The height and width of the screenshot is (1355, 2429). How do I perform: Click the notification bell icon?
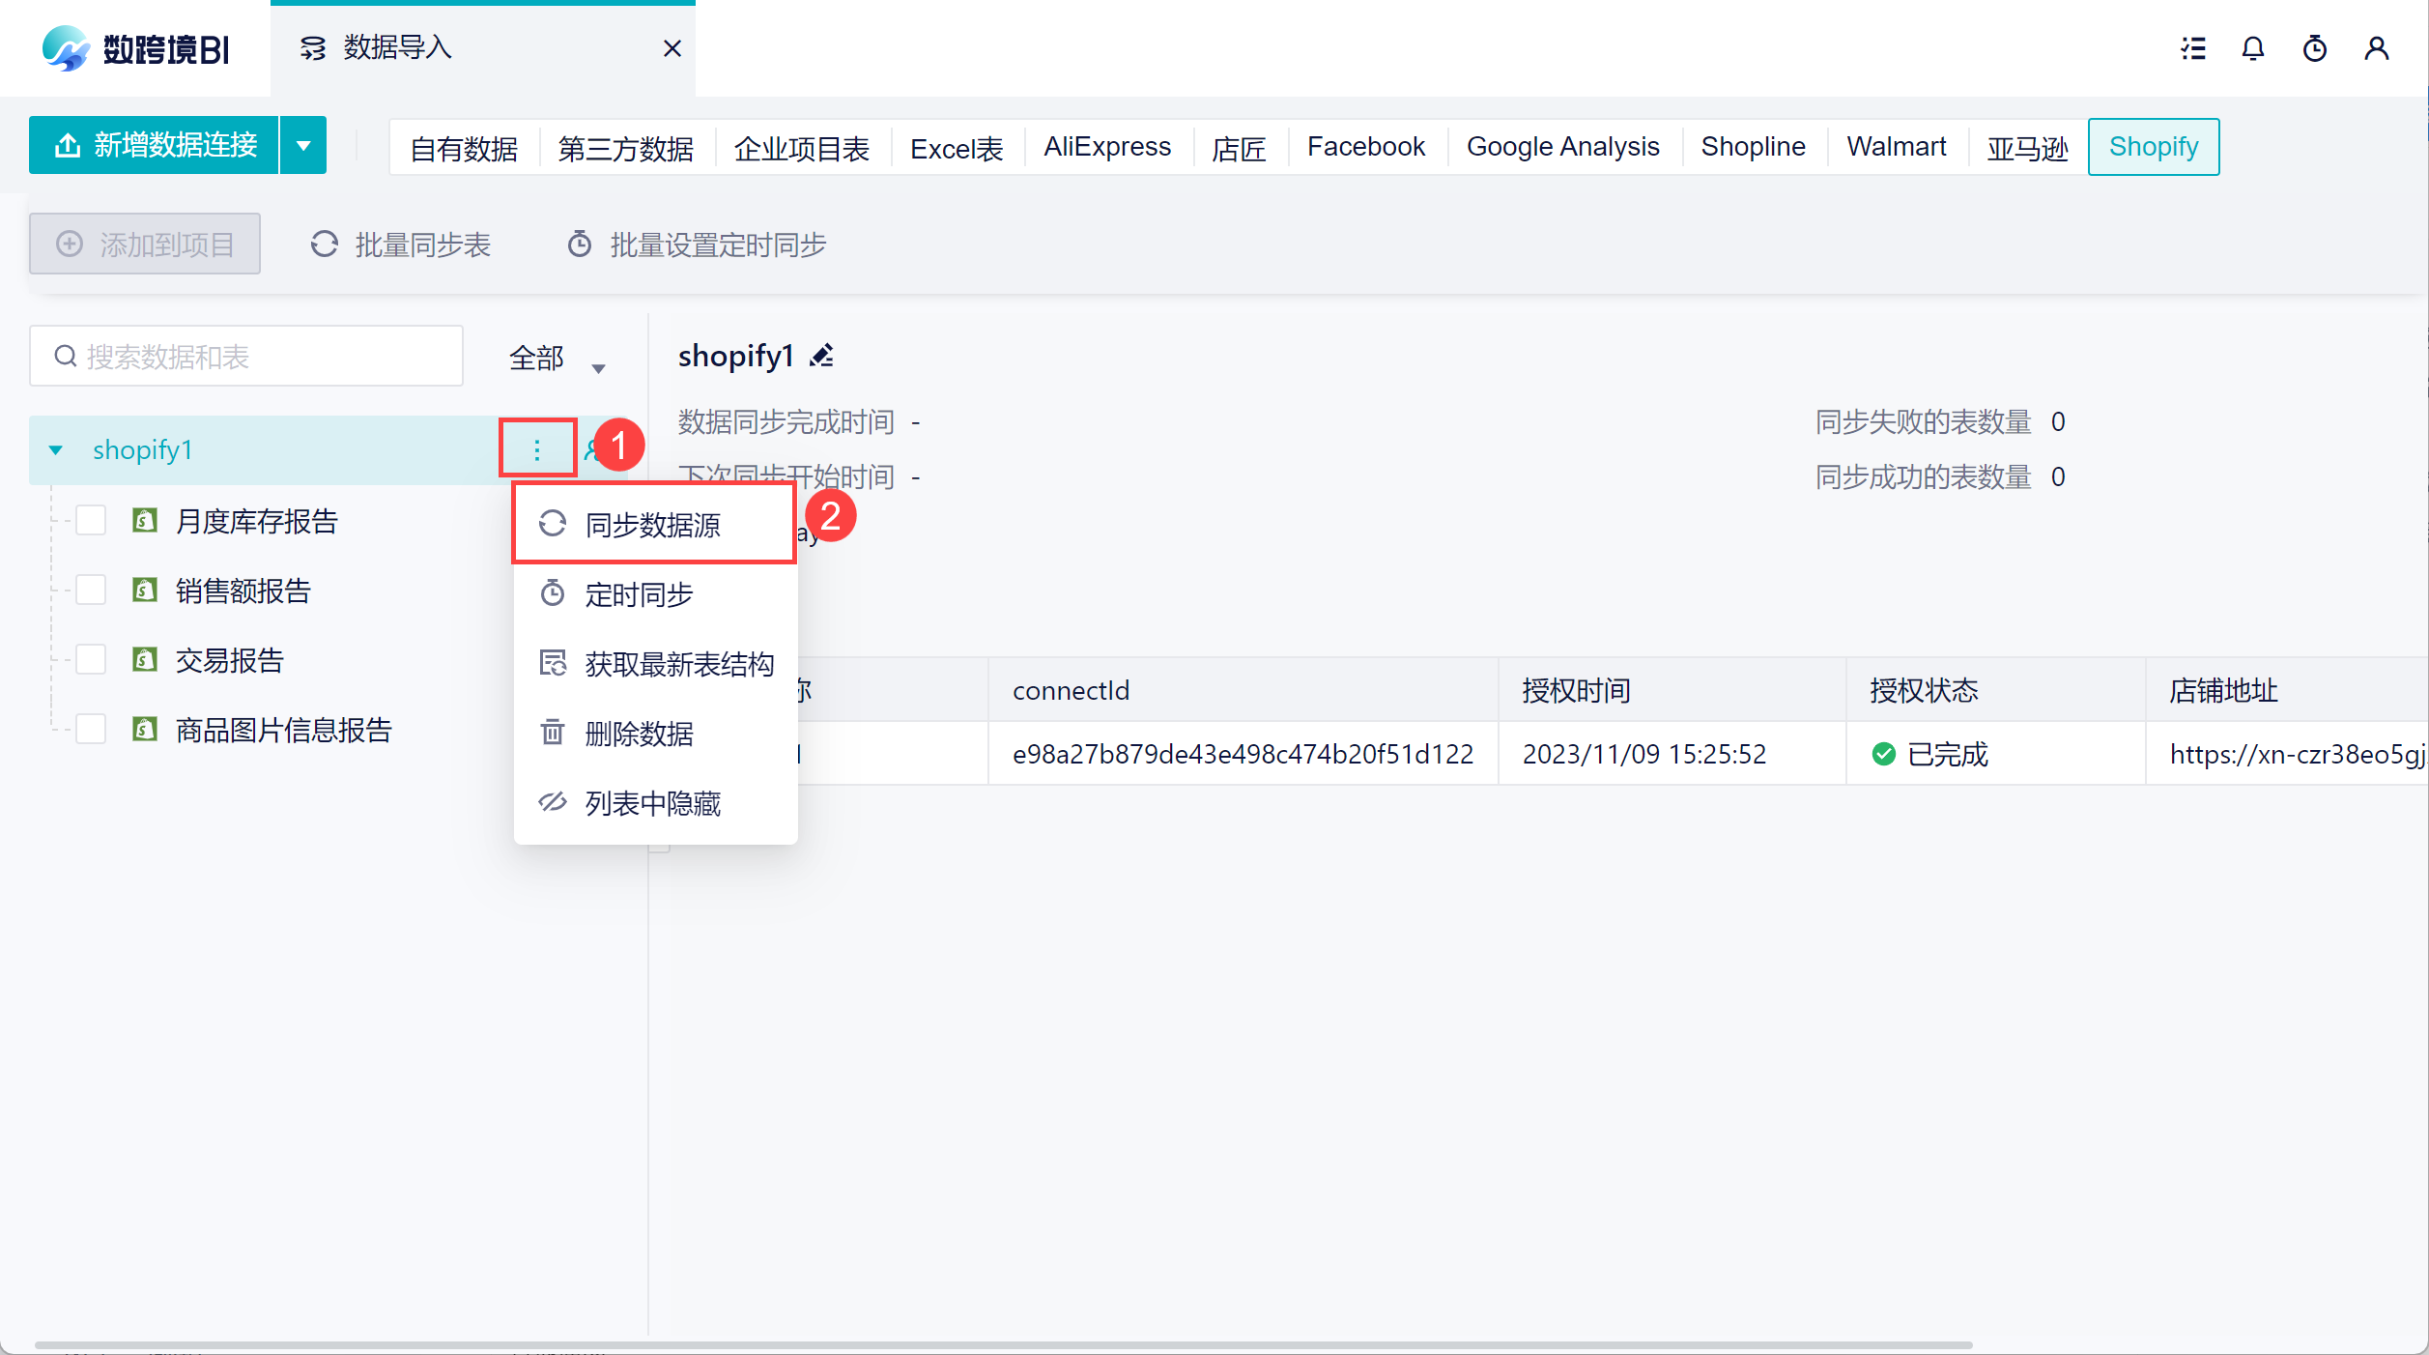[2252, 48]
